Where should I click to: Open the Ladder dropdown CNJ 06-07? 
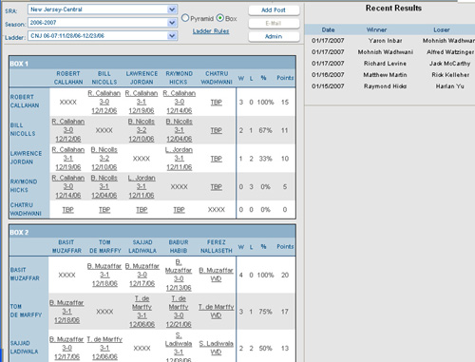pyautogui.click(x=103, y=36)
